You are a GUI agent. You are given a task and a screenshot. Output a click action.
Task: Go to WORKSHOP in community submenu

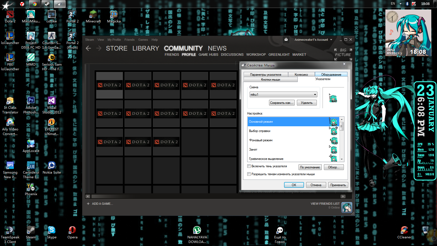(256, 55)
